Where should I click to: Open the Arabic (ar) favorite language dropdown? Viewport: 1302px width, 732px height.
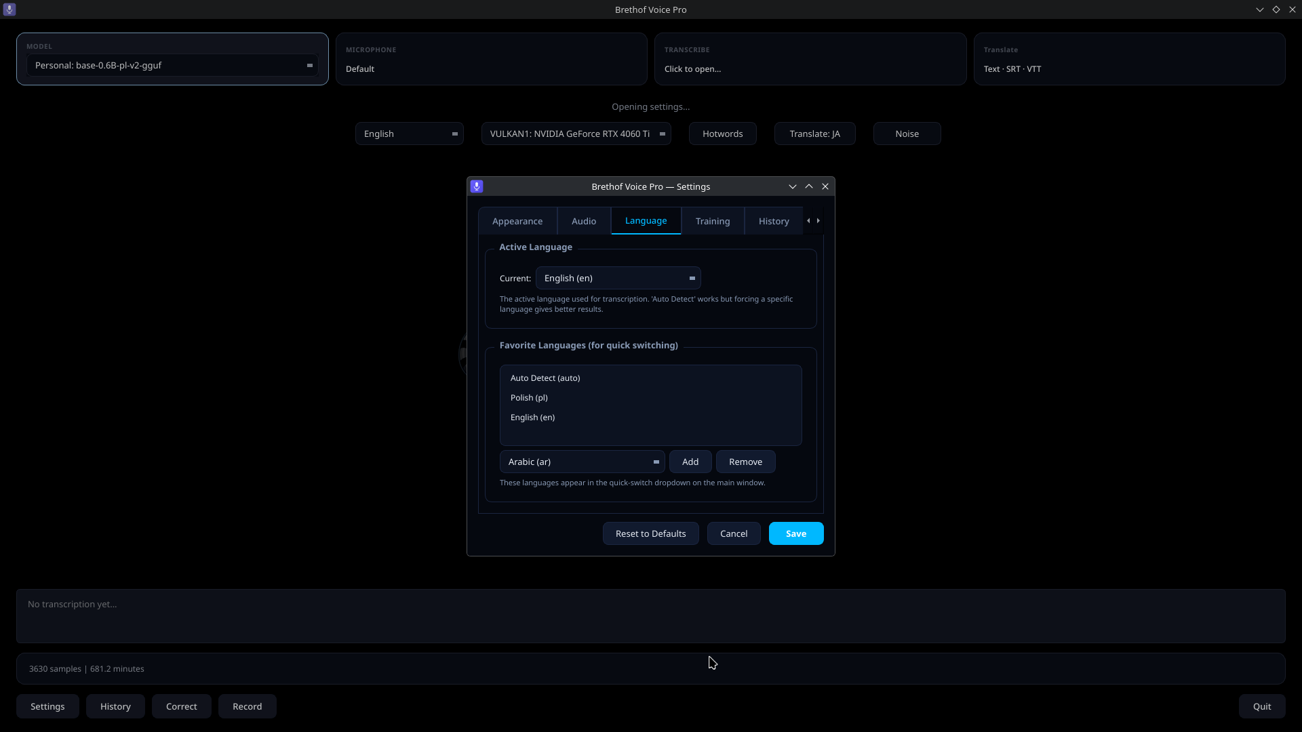coord(583,462)
